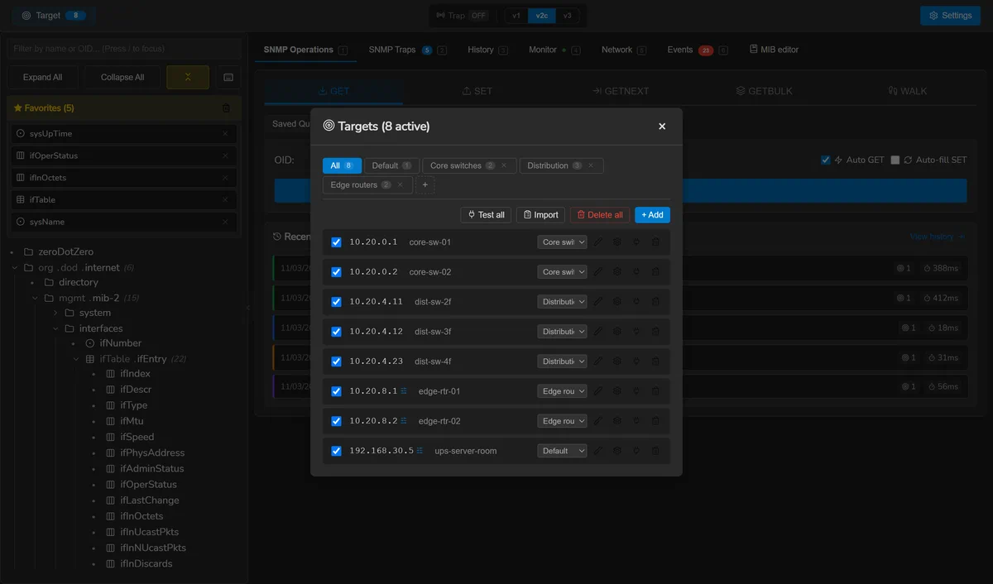Deselect the edge-rtr-02 target checkbox

pos(336,421)
